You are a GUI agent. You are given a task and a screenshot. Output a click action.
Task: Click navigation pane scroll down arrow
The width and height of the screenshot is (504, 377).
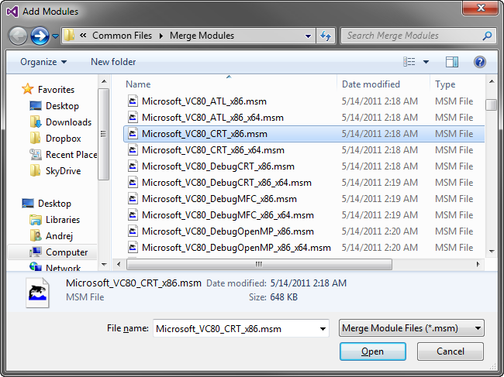(104, 265)
